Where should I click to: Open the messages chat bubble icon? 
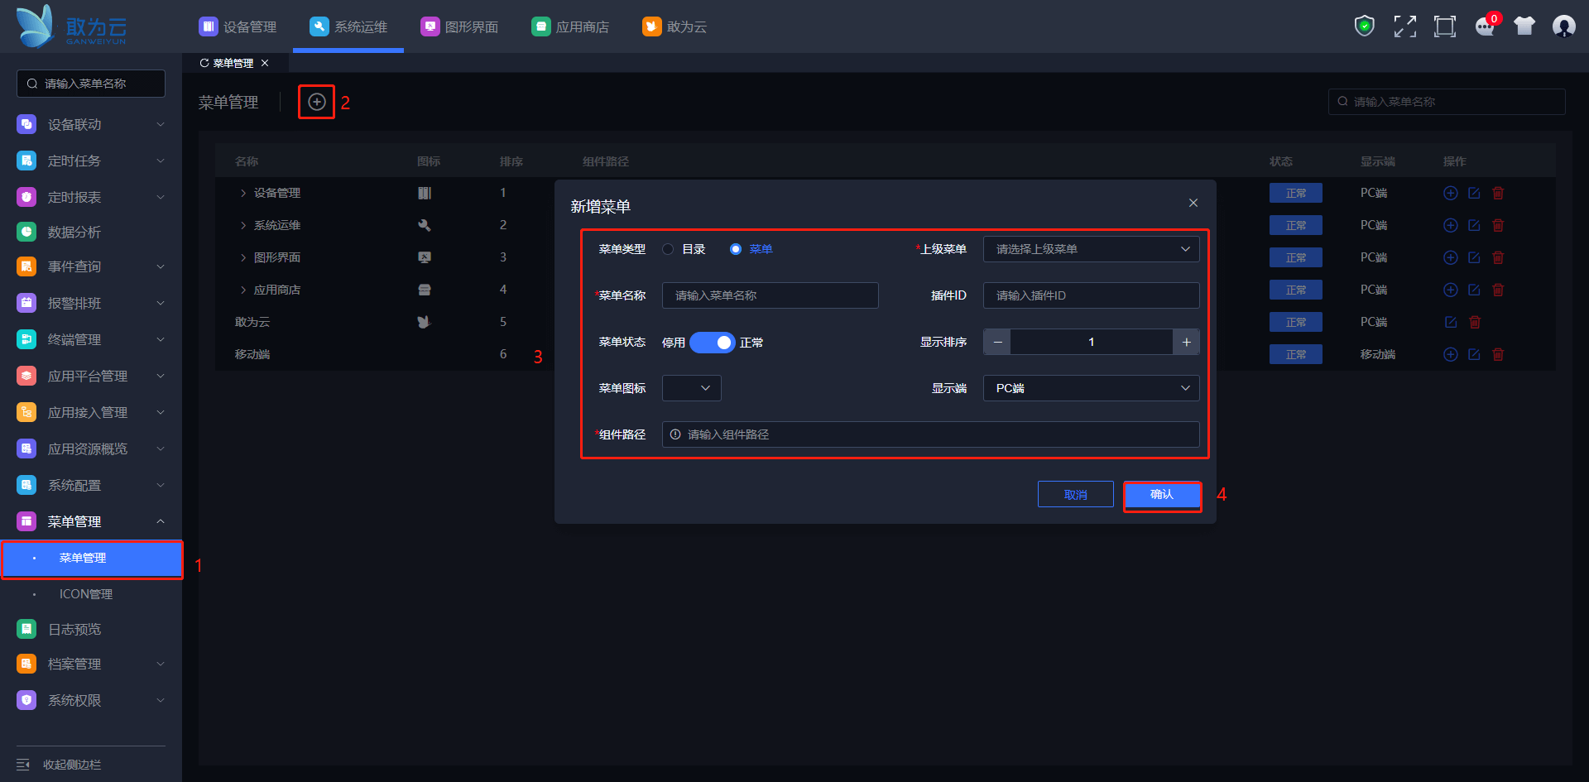(x=1485, y=27)
